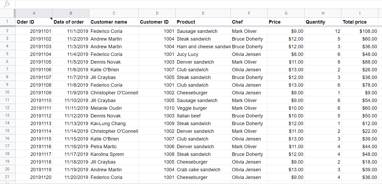This screenshot has width=382, height=184.
Task: Select column A header
Action: pos(34,13)
